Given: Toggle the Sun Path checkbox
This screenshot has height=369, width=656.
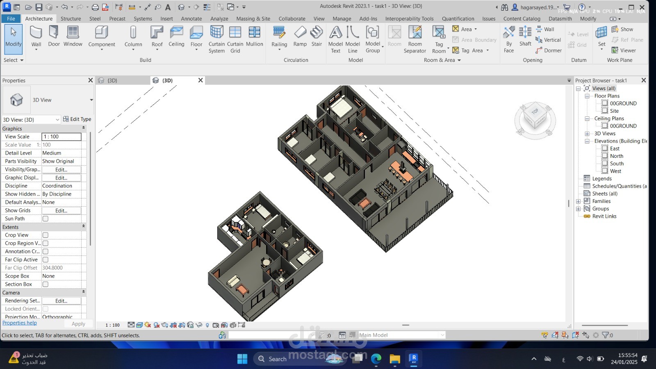Looking at the screenshot, I should [46, 219].
